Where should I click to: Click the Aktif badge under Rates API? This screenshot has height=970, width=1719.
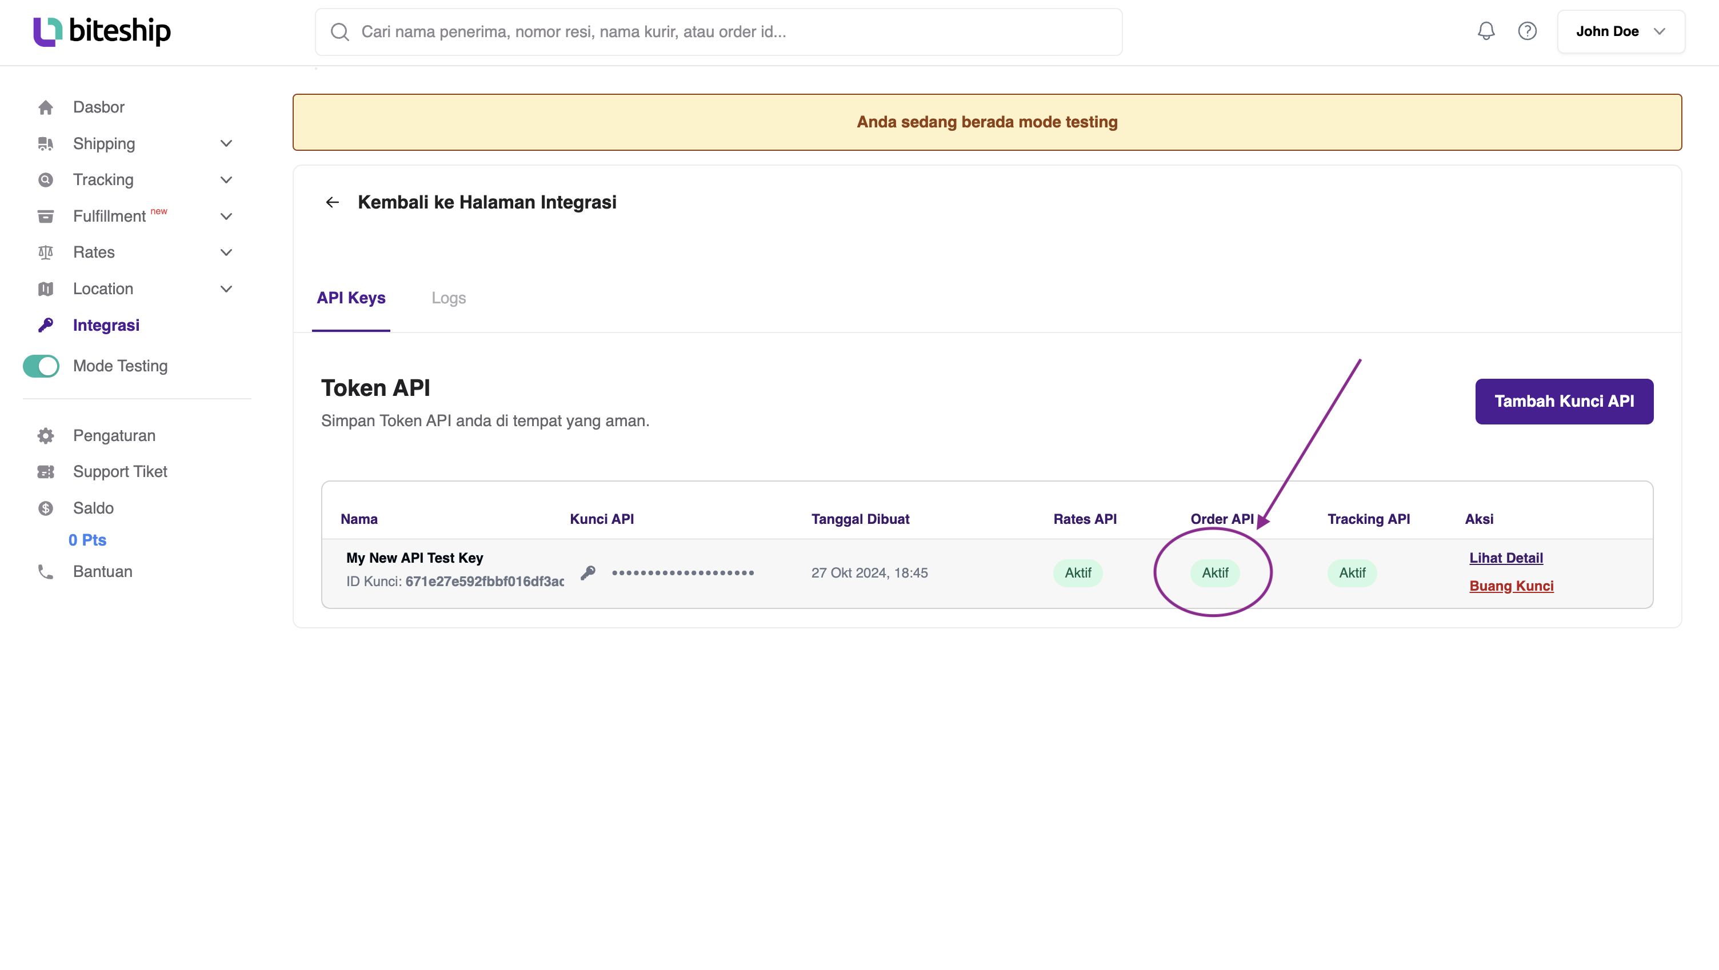pos(1078,572)
